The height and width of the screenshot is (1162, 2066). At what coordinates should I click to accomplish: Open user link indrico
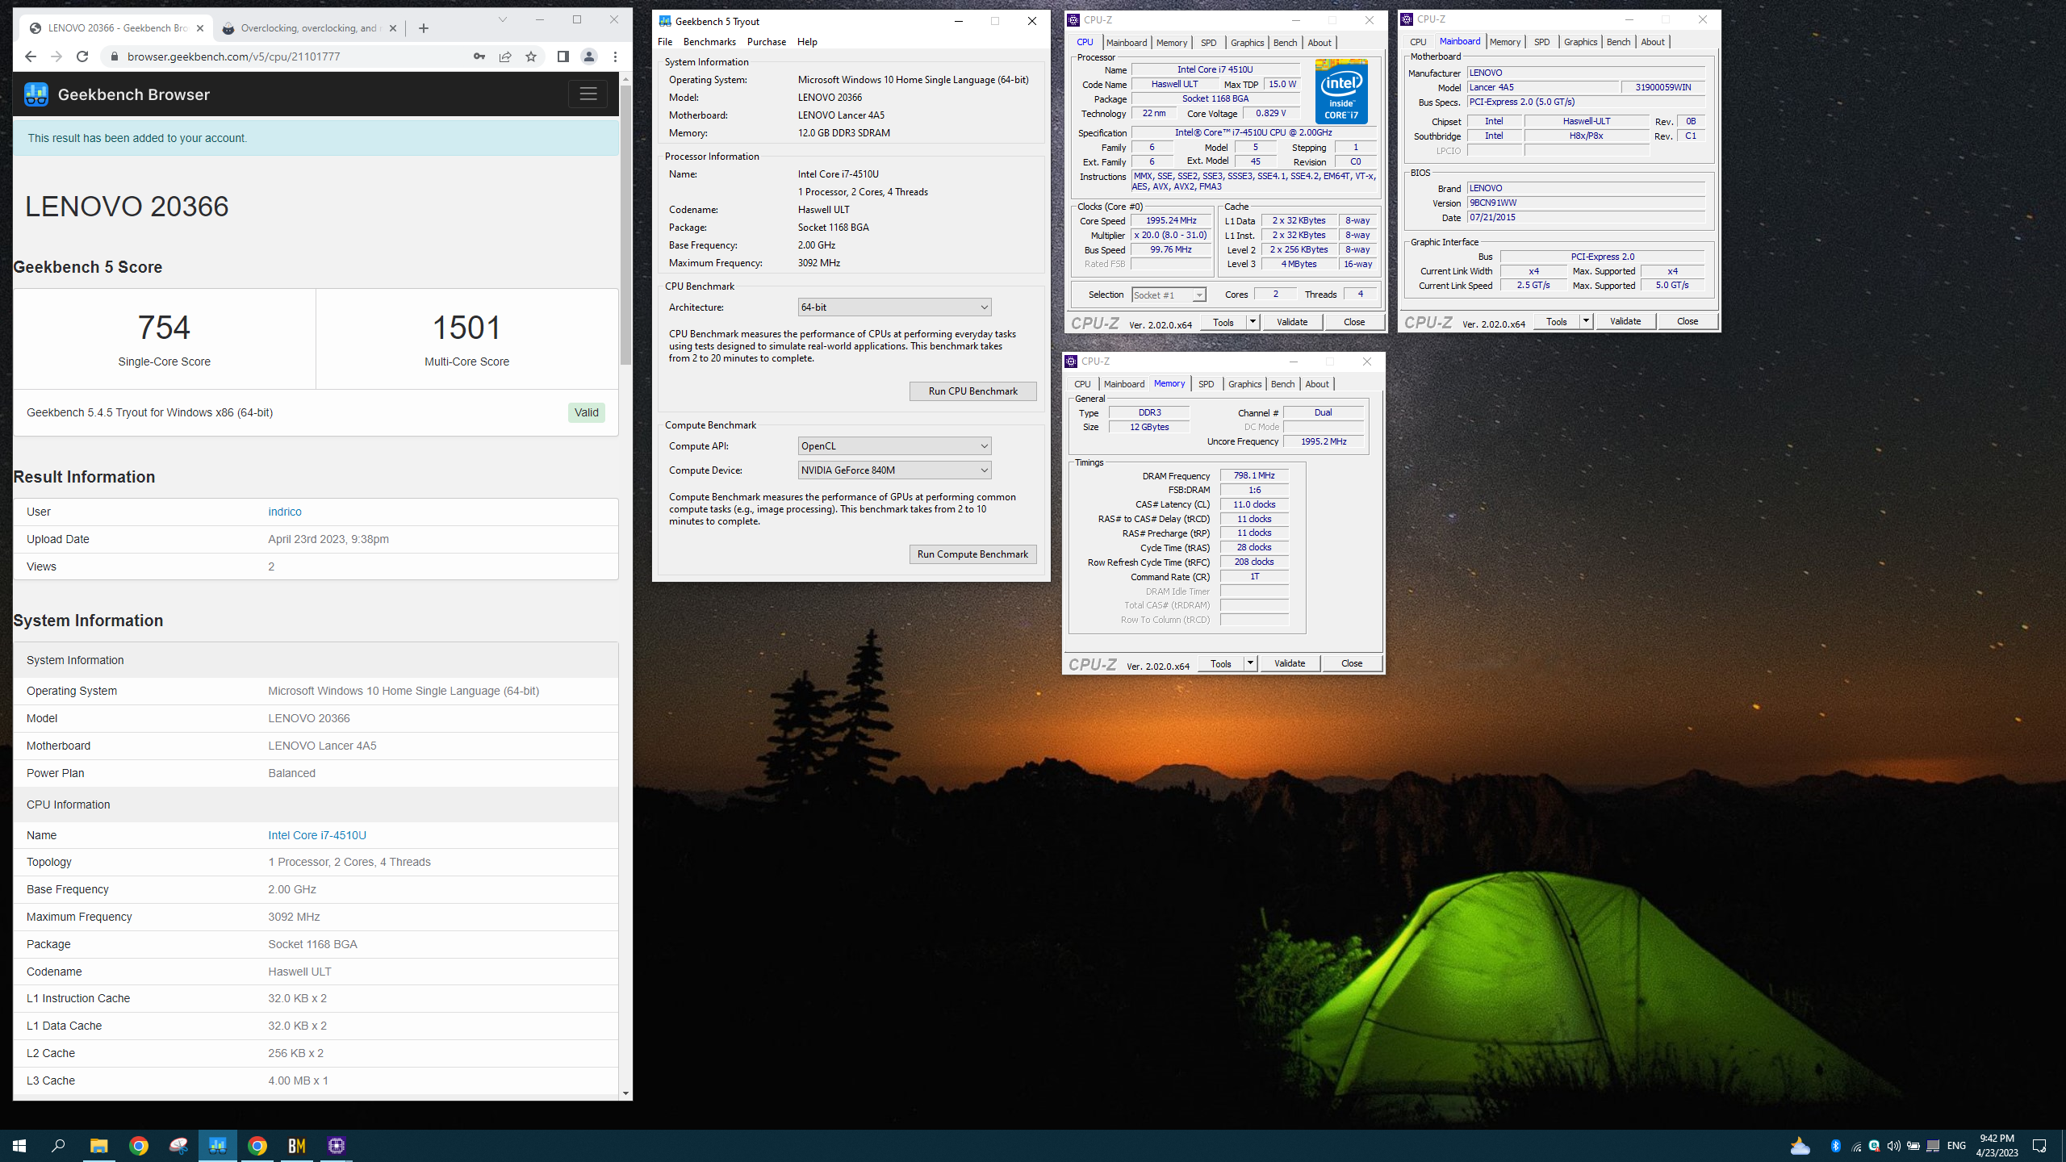pos(285,512)
